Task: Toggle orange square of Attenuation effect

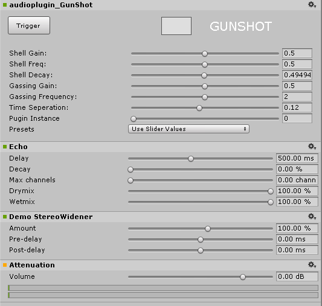Action: click(5, 265)
